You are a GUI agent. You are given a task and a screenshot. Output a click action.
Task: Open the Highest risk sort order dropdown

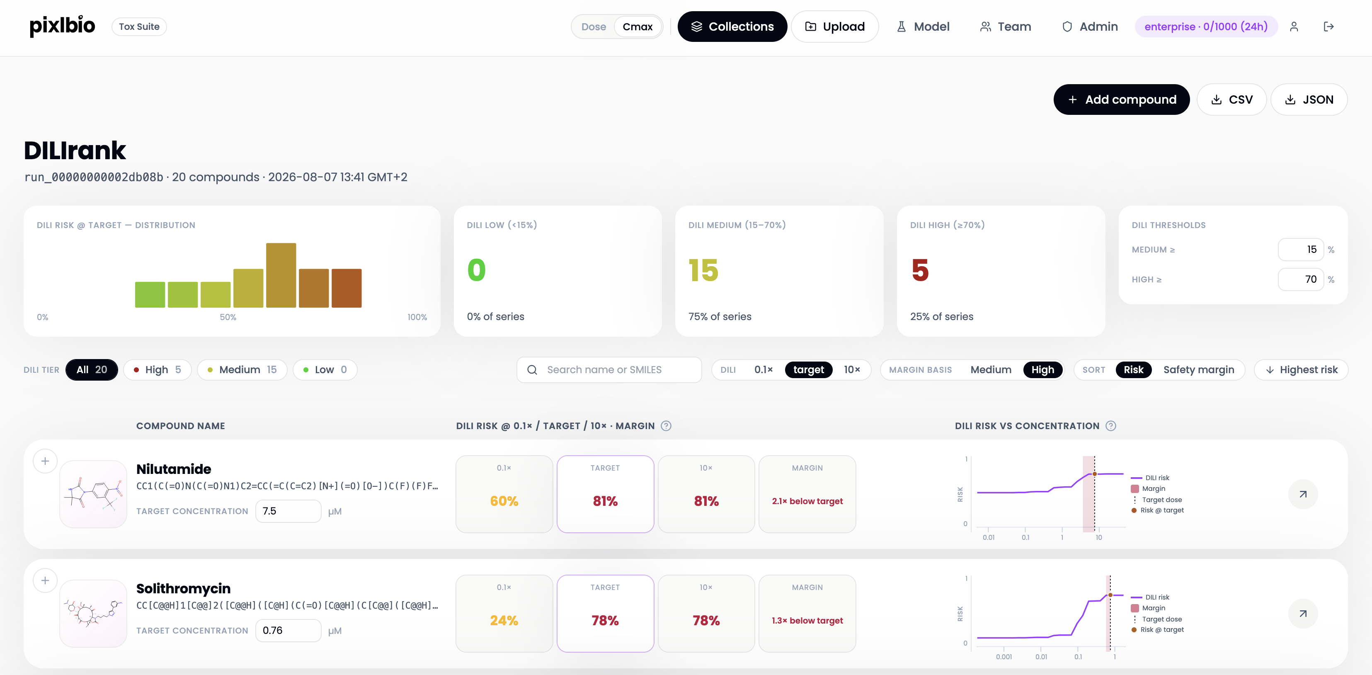point(1301,370)
